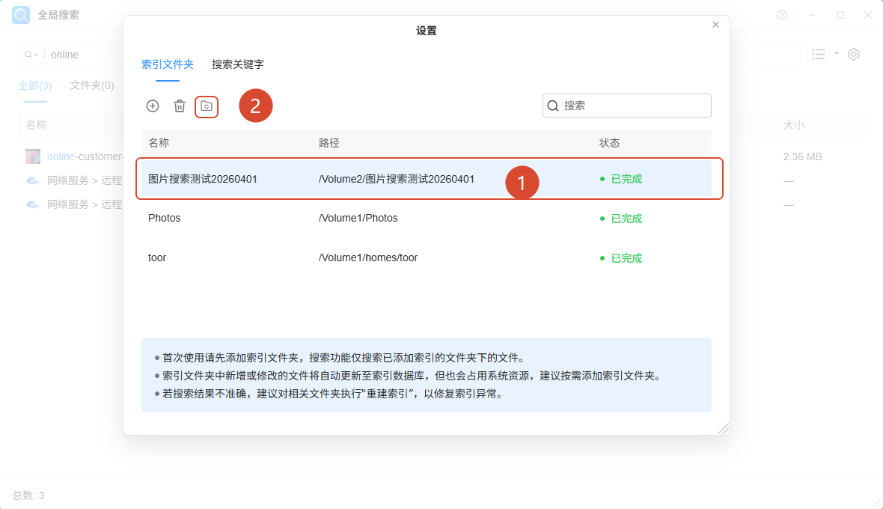
Task: Click the 2.36 MB size value
Action: coord(802,156)
